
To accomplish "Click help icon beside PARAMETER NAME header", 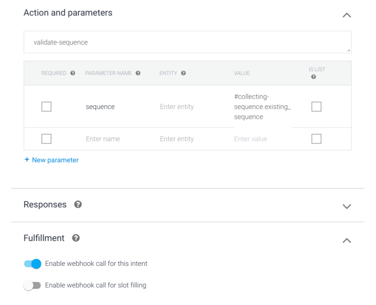I will (138, 73).
